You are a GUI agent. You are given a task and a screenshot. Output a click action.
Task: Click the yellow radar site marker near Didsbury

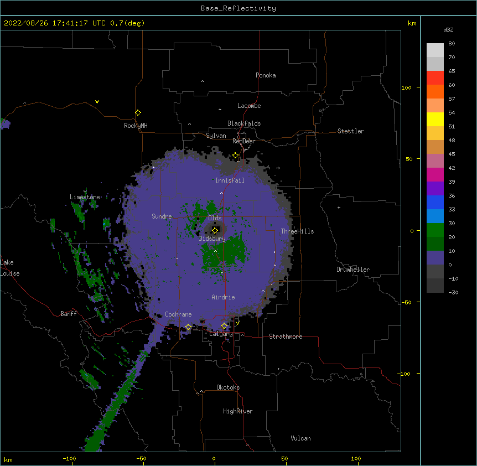click(x=215, y=230)
